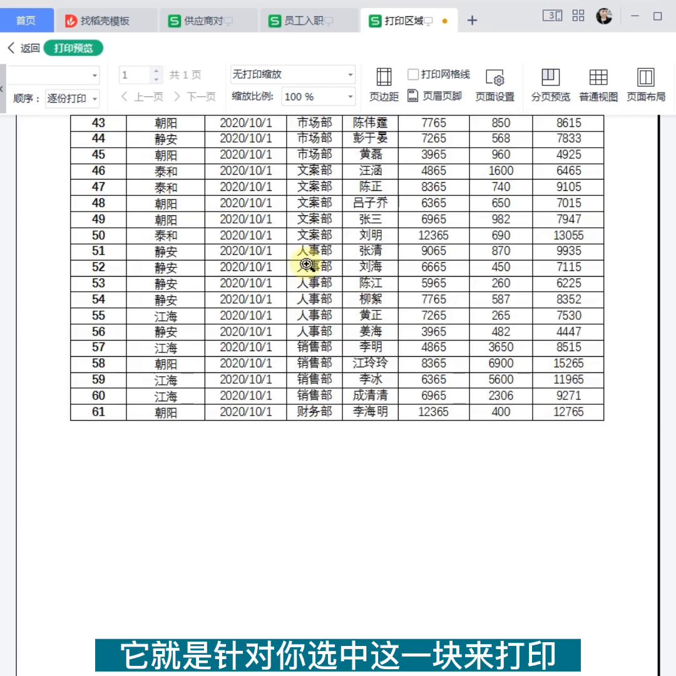Switch to 普通视图 normal view
This screenshot has height=676, width=676.
pyautogui.click(x=598, y=84)
